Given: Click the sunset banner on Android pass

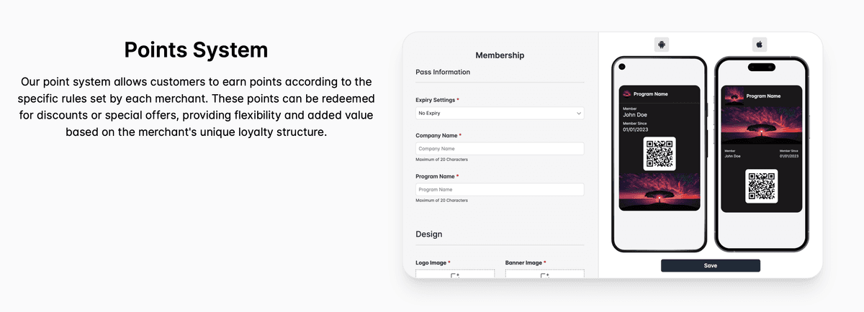Looking at the screenshot, I should click(x=660, y=192).
